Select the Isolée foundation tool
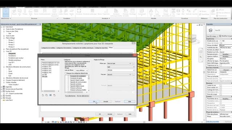 pos(61,12)
